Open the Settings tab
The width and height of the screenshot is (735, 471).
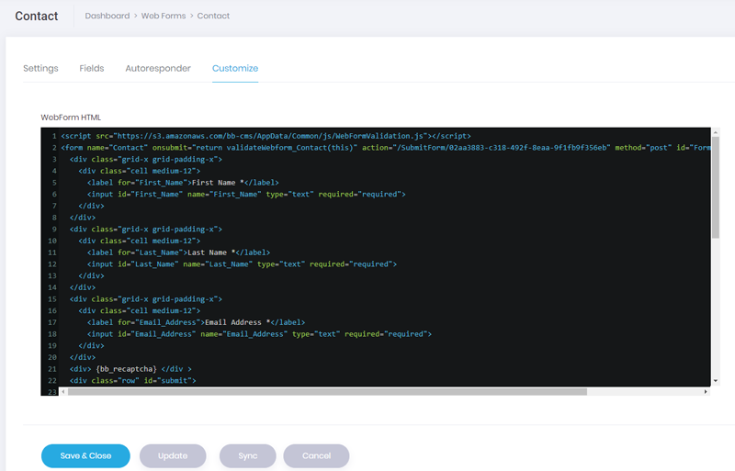click(40, 69)
